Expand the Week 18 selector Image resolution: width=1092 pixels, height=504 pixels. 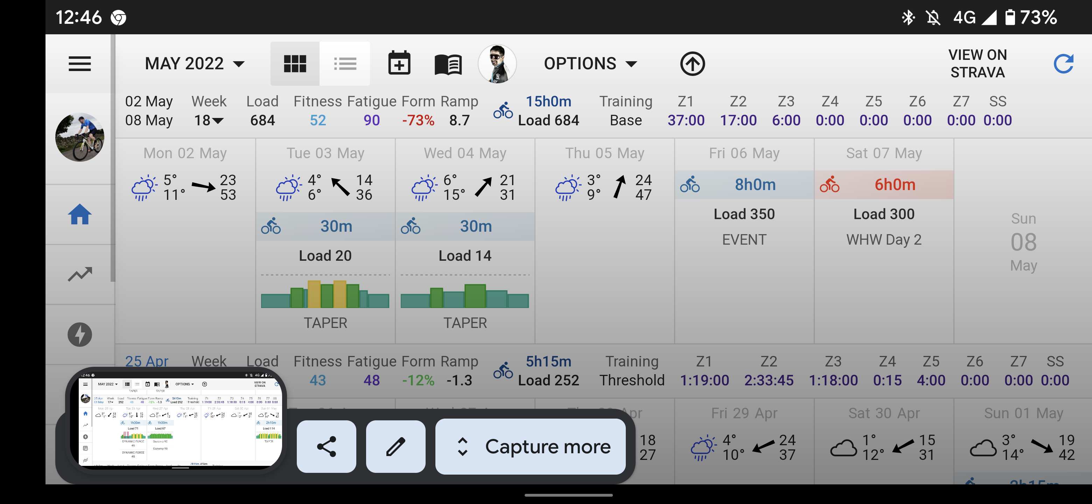click(x=209, y=120)
